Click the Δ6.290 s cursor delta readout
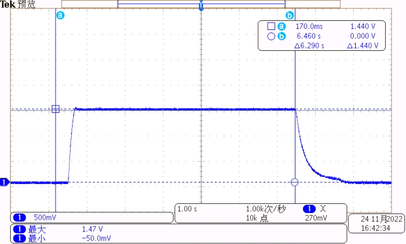The height and width of the screenshot is (244, 406). pyautogui.click(x=309, y=45)
